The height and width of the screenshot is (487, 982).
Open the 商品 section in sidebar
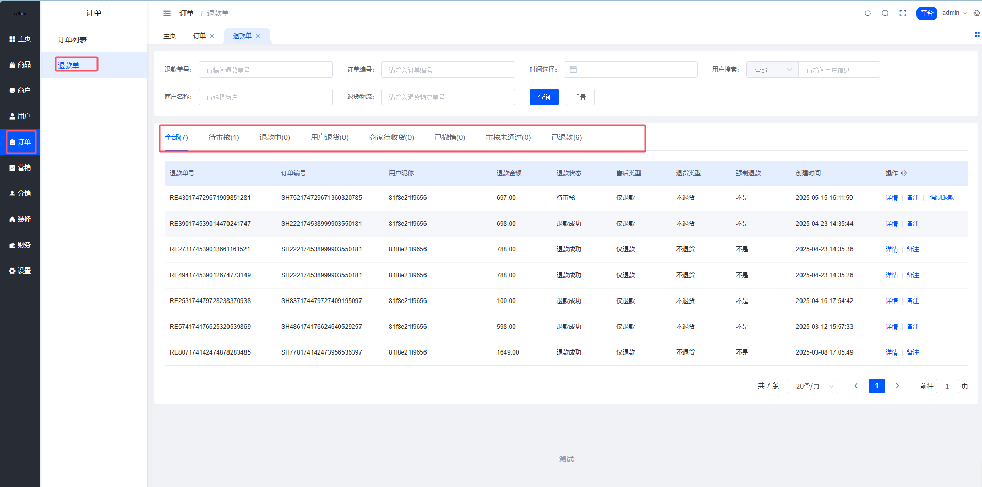pos(20,64)
